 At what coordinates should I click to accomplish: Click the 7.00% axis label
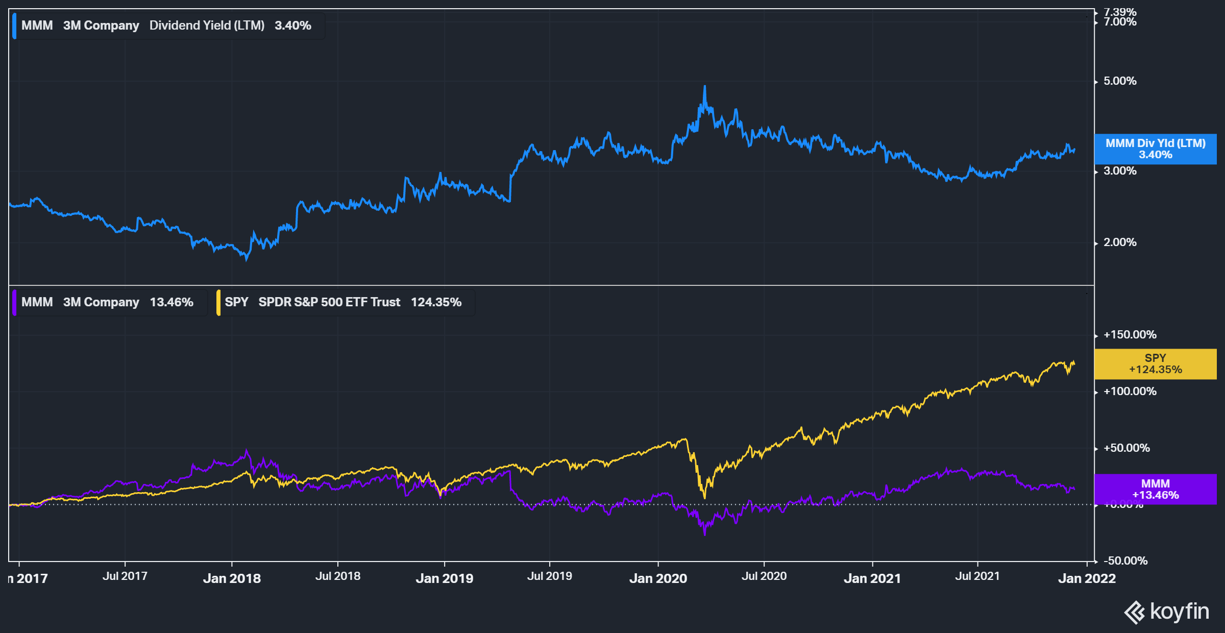(x=1120, y=22)
